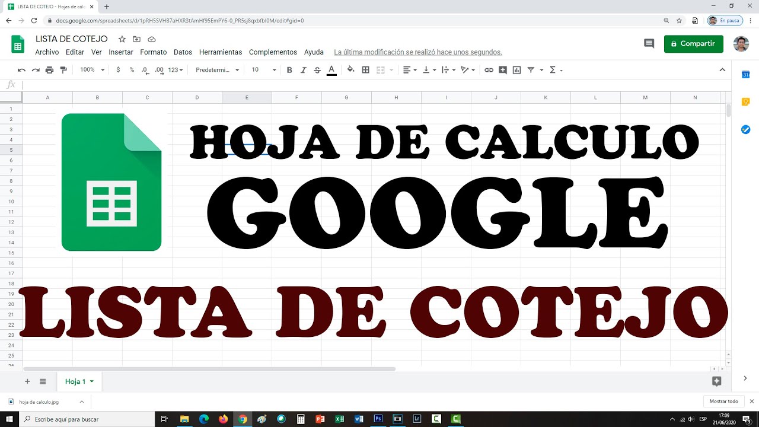Image resolution: width=759 pixels, height=427 pixels.
Task: Click the Windows Start button
Action: tap(9, 419)
